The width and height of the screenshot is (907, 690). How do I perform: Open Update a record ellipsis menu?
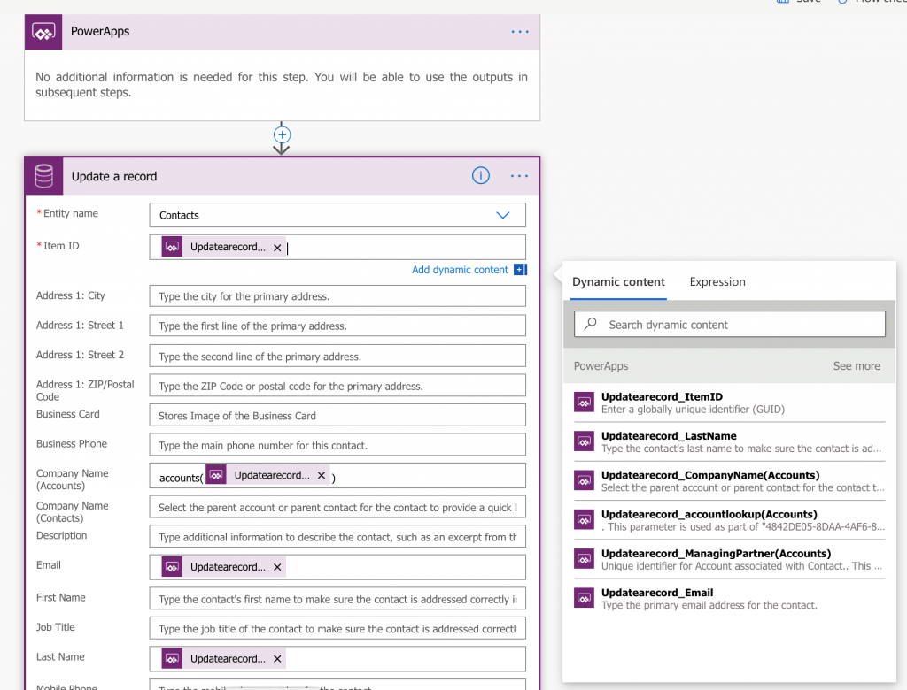[x=520, y=176]
